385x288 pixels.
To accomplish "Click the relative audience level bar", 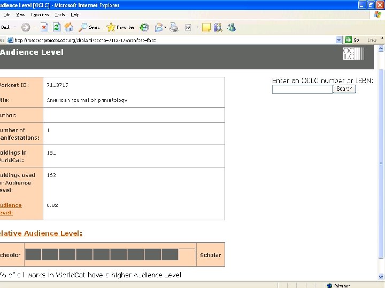I will click(110, 254).
